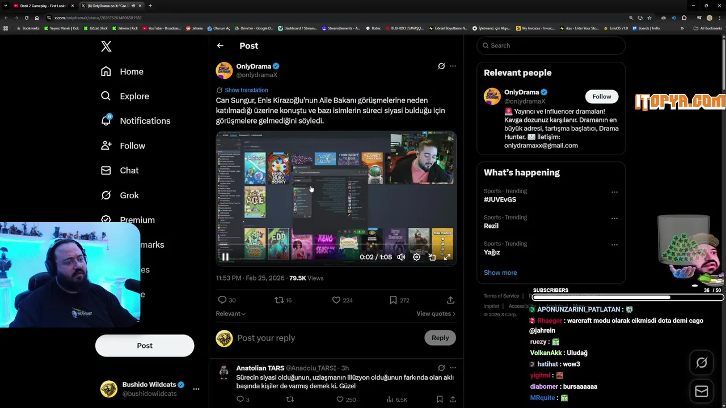Open a new browser tab
Screen dimensions: 726x408
pyautogui.click(x=150, y=6)
